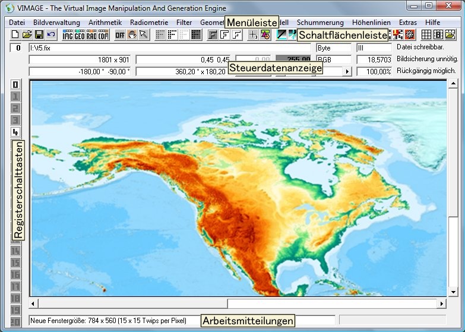Select the RAD toolbar button
The height and width of the screenshot is (332, 465).
point(91,35)
